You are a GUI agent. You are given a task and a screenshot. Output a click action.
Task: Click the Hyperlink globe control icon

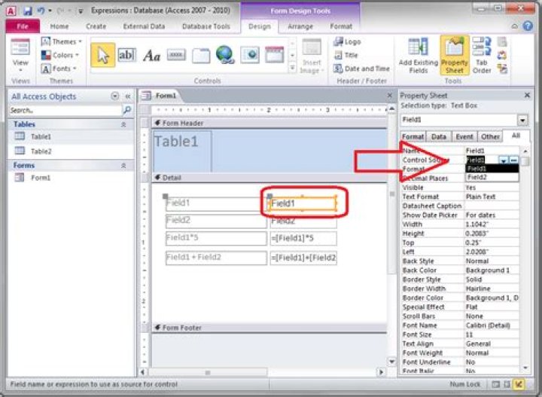click(x=224, y=55)
